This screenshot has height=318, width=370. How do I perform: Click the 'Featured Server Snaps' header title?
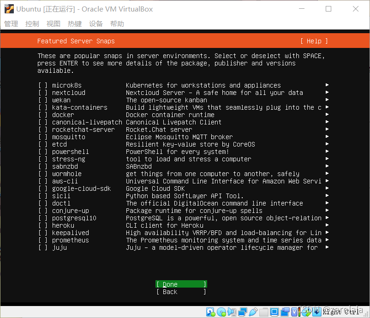pos(76,41)
